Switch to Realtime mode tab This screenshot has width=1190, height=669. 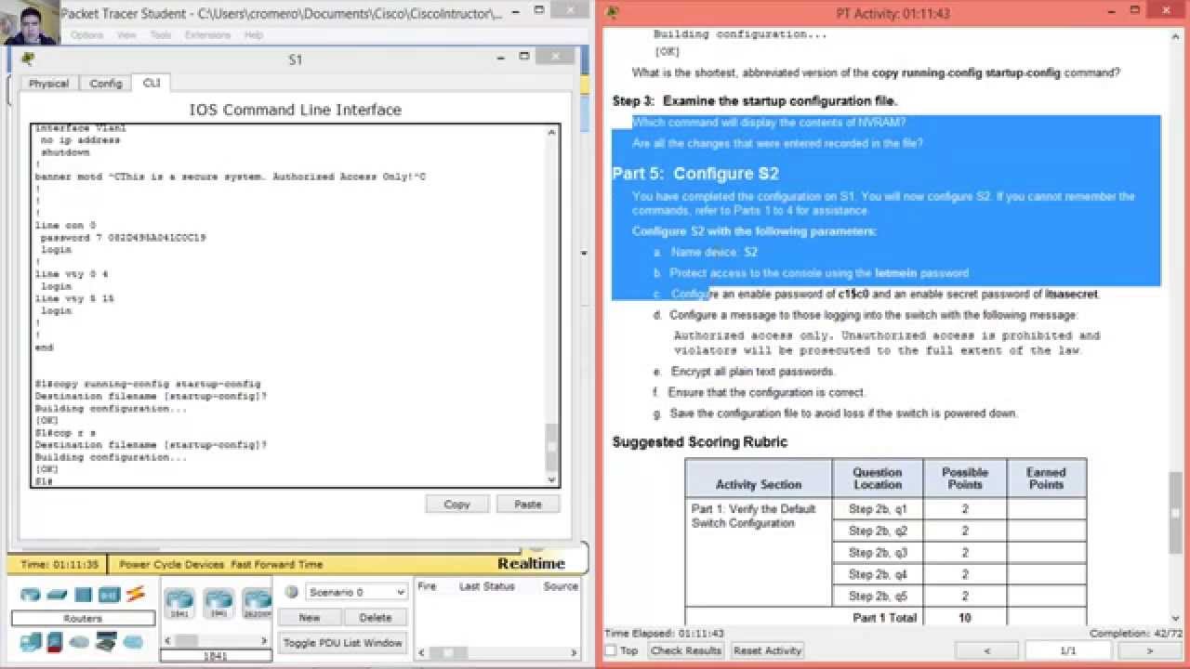click(x=531, y=564)
